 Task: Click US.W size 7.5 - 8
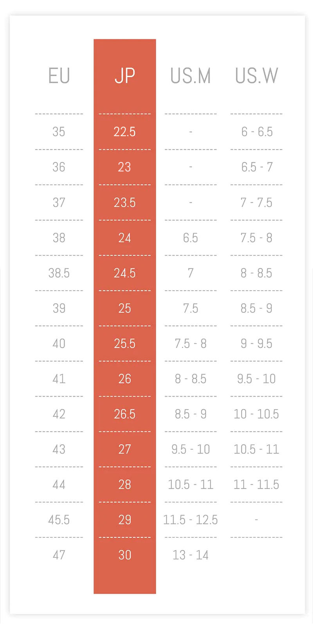pyautogui.click(x=257, y=238)
